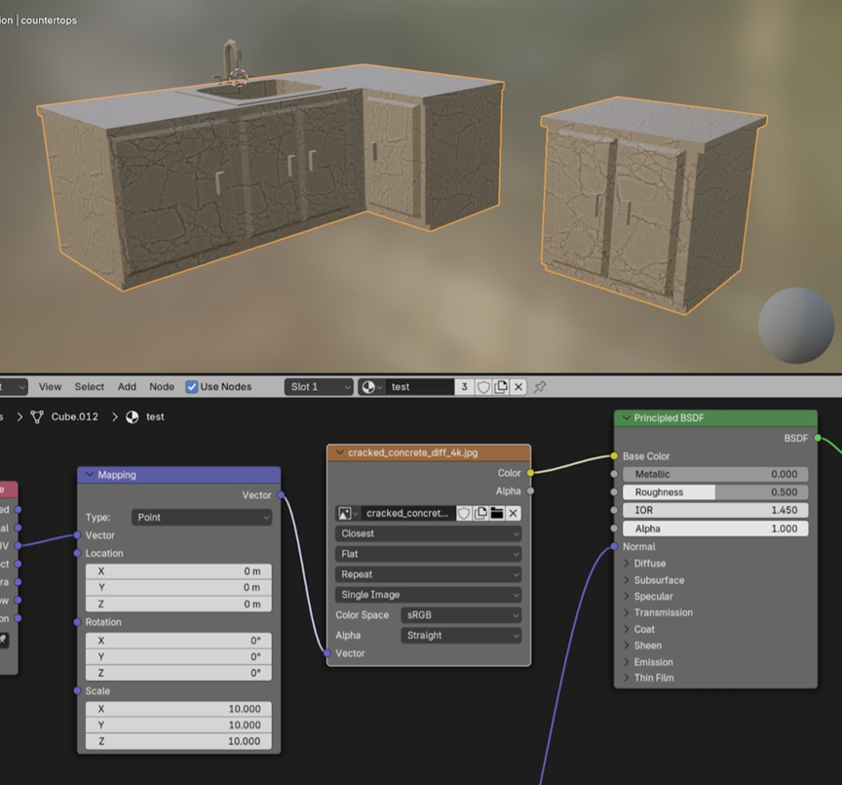This screenshot has height=785, width=842.
Task: Click the Location X field
Action: pyautogui.click(x=178, y=571)
